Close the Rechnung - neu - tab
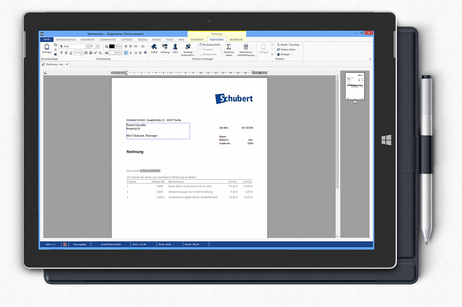 point(67,64)
